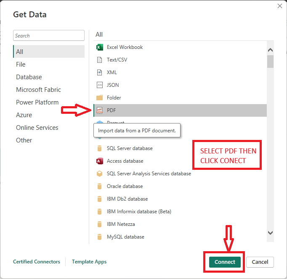Viewport: 287px width, 279px height.
Task: Click the Connect button
Action: pyautogui.click(x=225, y=262)
